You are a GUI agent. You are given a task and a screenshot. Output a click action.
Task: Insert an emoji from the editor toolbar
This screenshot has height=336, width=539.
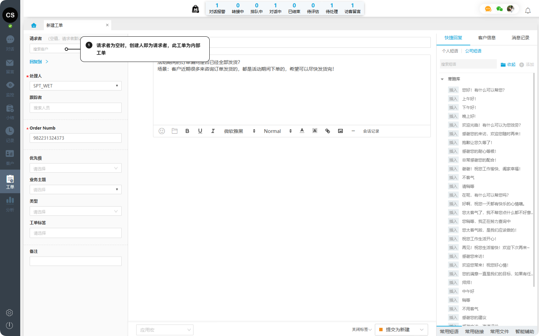(x=162, y=131)
